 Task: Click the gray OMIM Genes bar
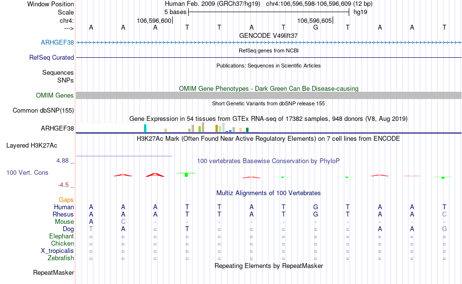coord(268,95)
